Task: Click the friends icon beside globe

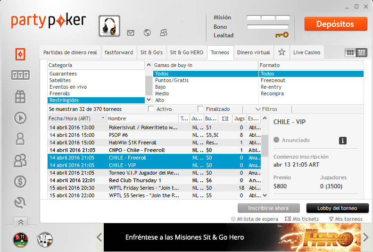Action: pos(164,33)
